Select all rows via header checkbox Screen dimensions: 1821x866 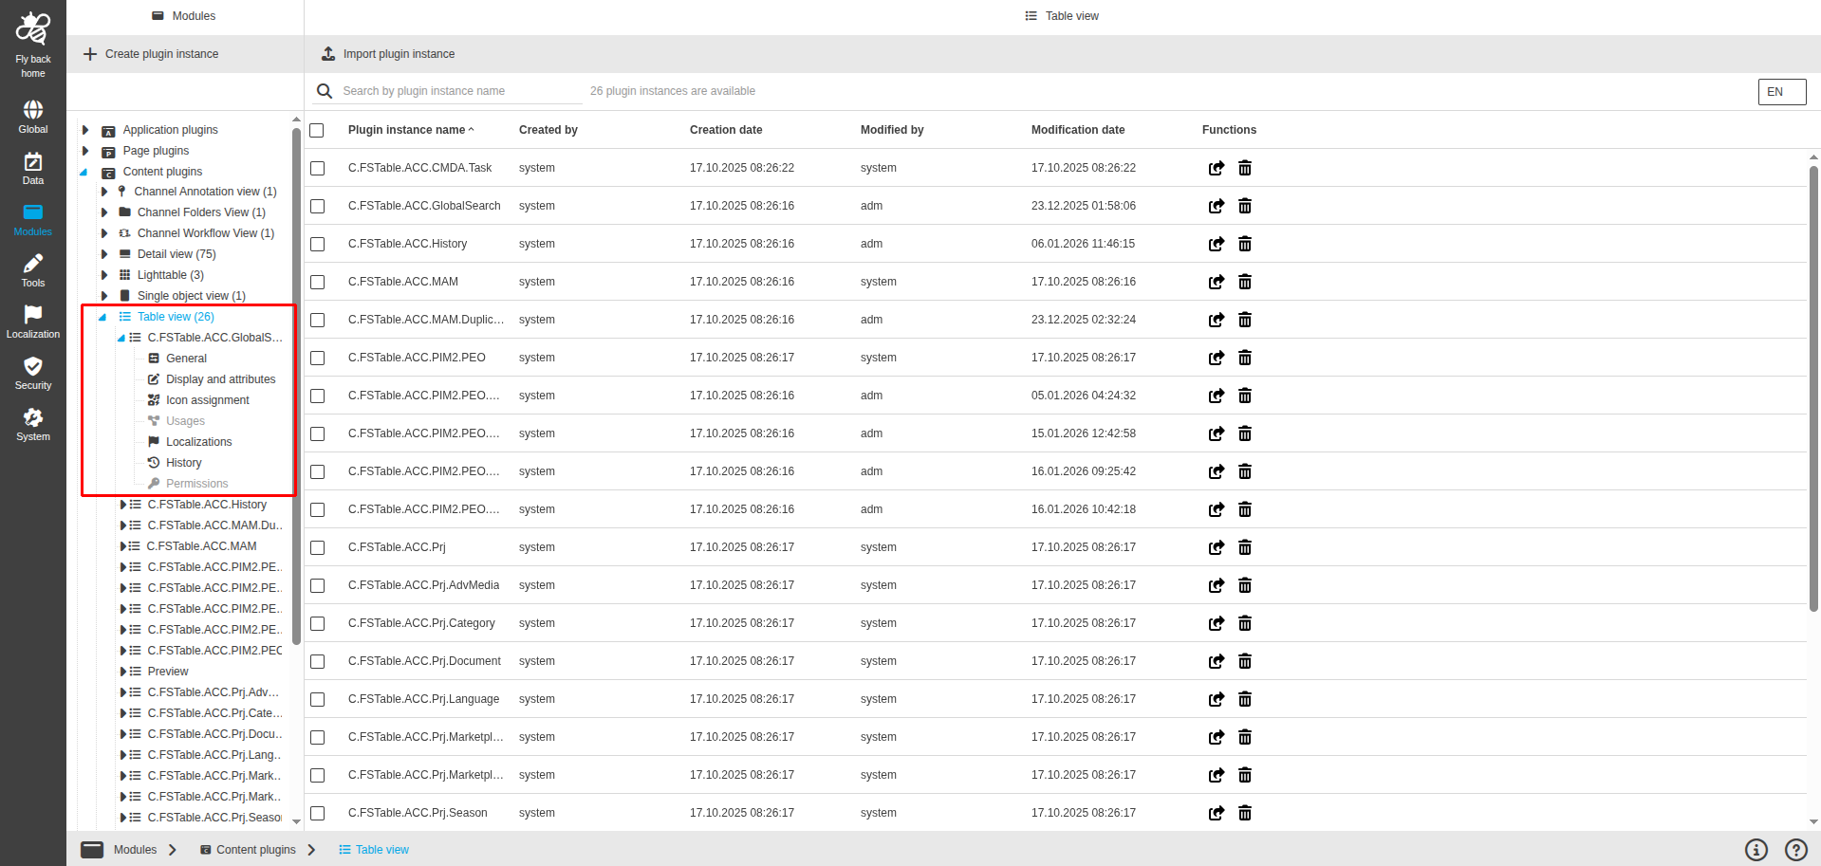click(317, 130)
